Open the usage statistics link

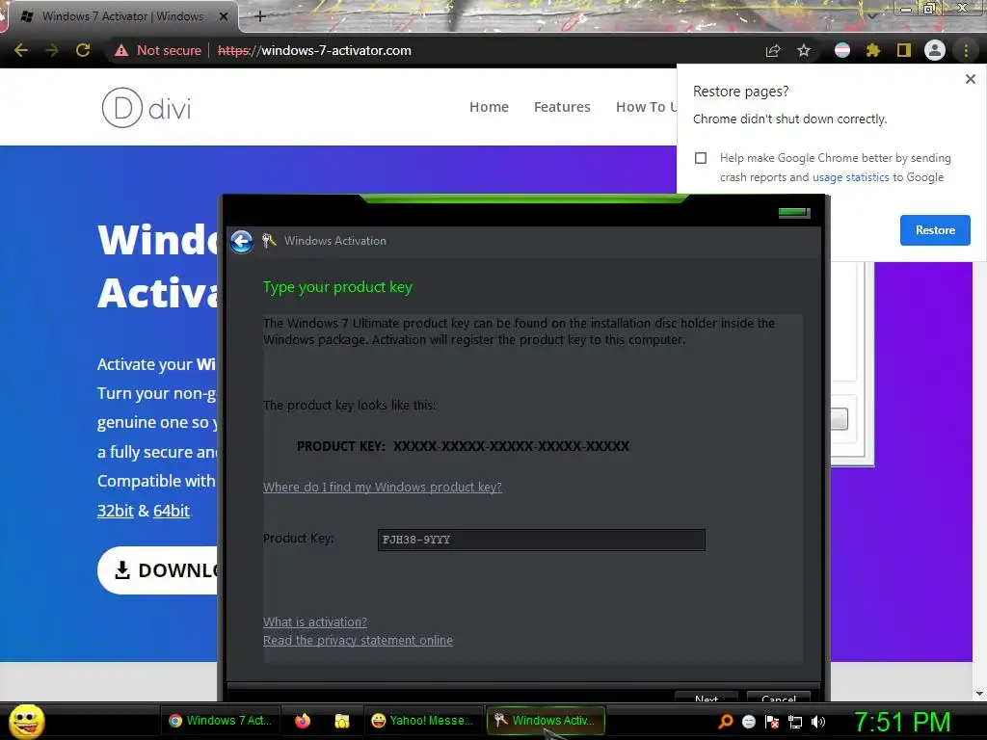point(850,177)
